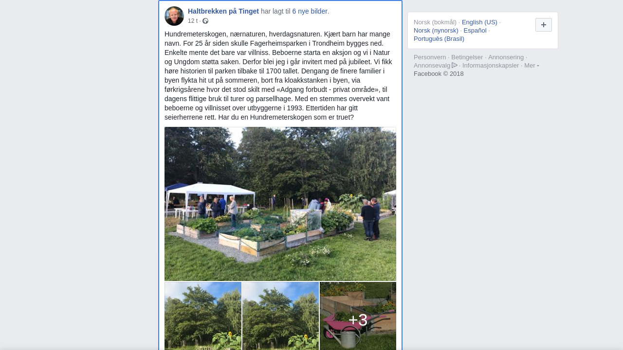Viewport: 623px width, 350px height.
Task: Switch language to Norsk (nynorsk)
Action: point(436,30)
